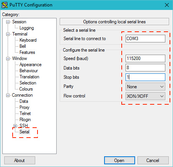The image size is (173, 167).
Task: Collapse the Terminal tree node
Action: point(8,34)
